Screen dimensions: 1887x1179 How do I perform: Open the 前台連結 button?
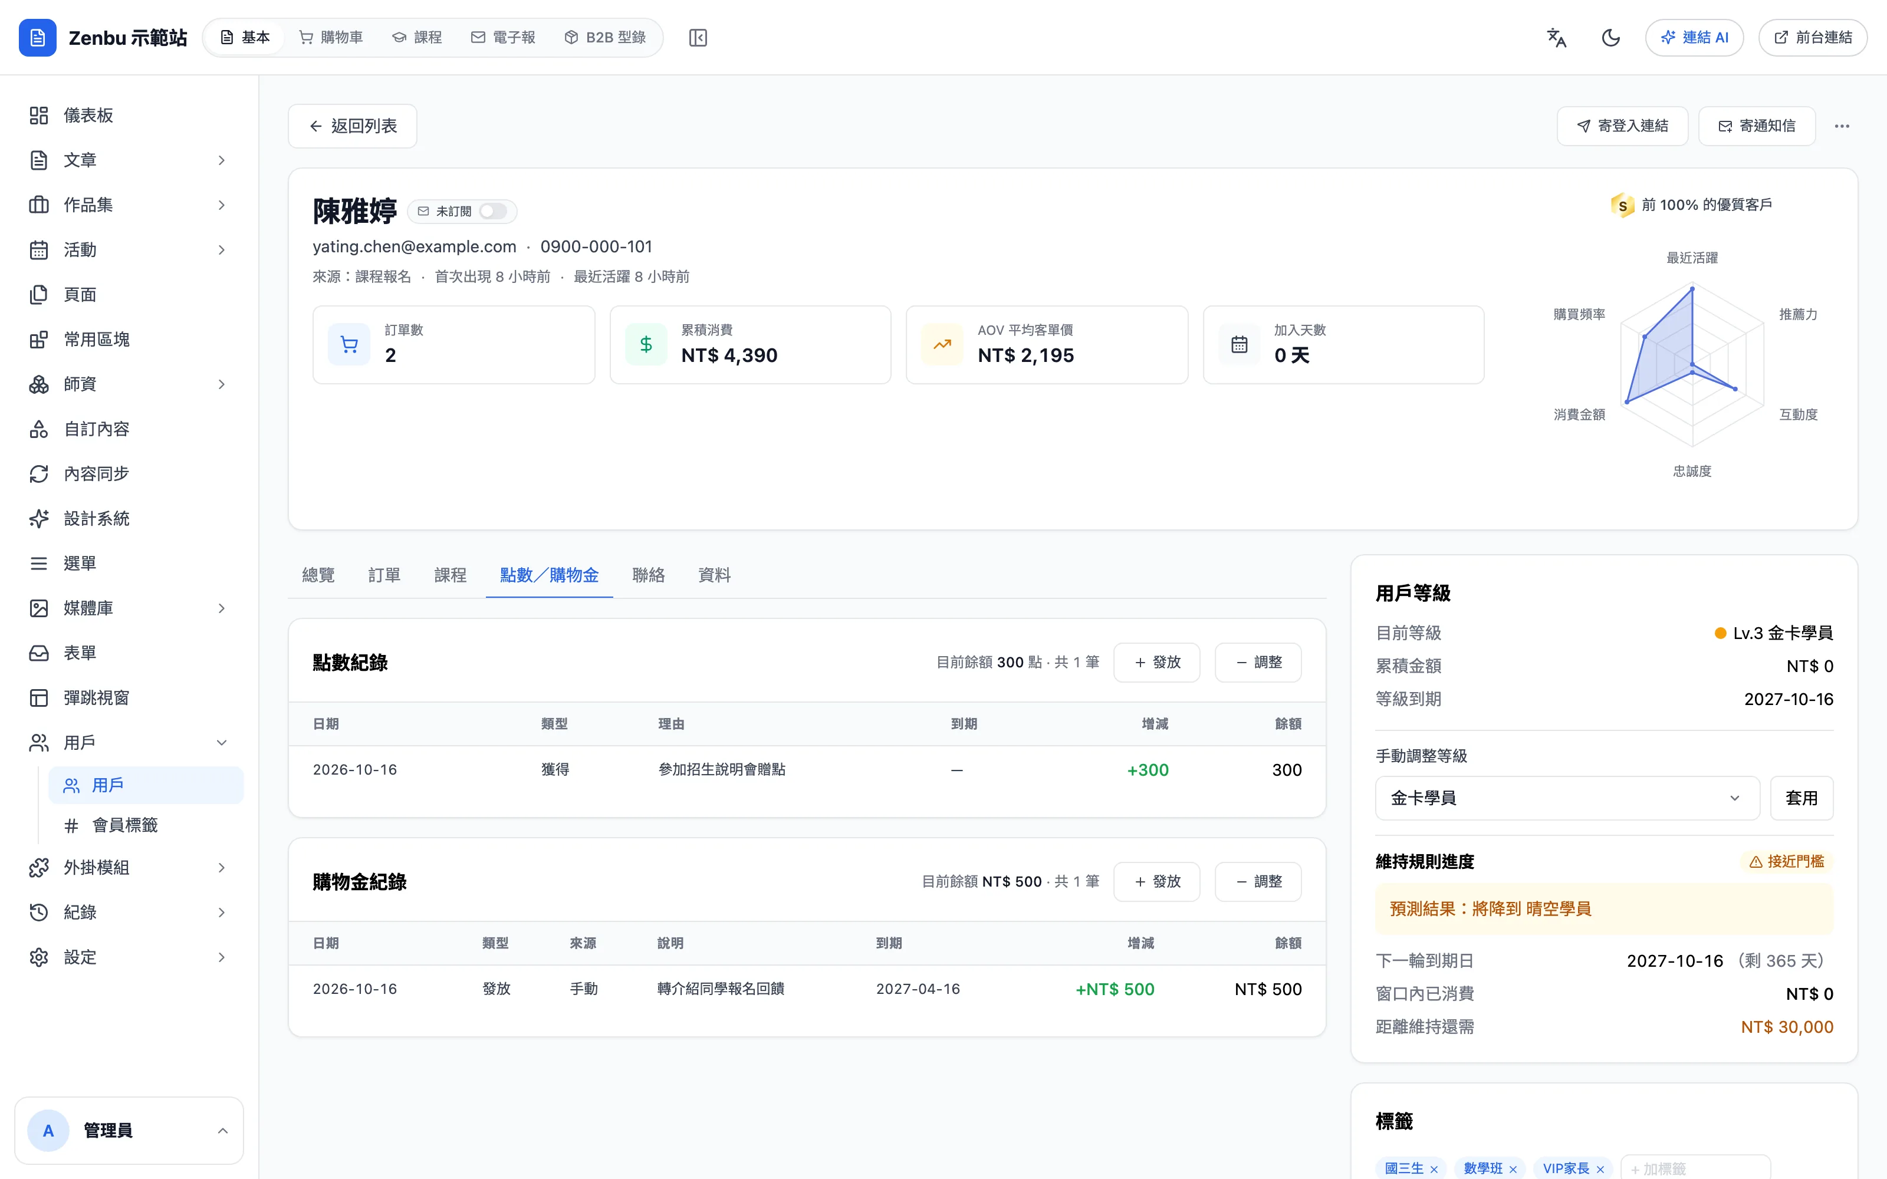pos(1813,37)
